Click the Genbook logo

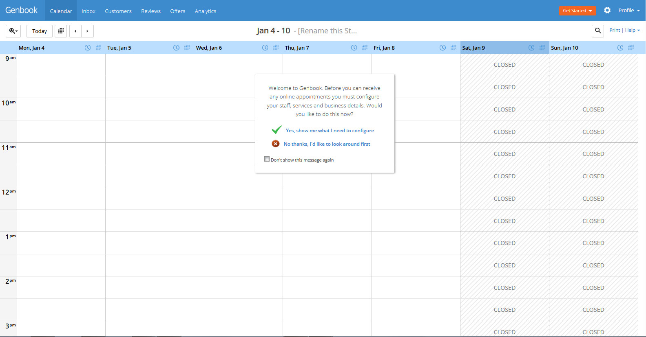(21, 10)
